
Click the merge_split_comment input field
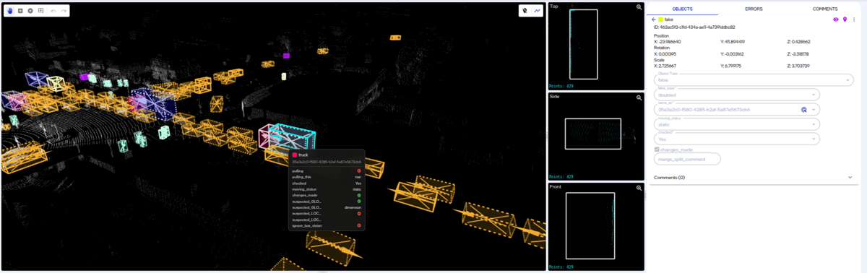(x=687, y=159)
